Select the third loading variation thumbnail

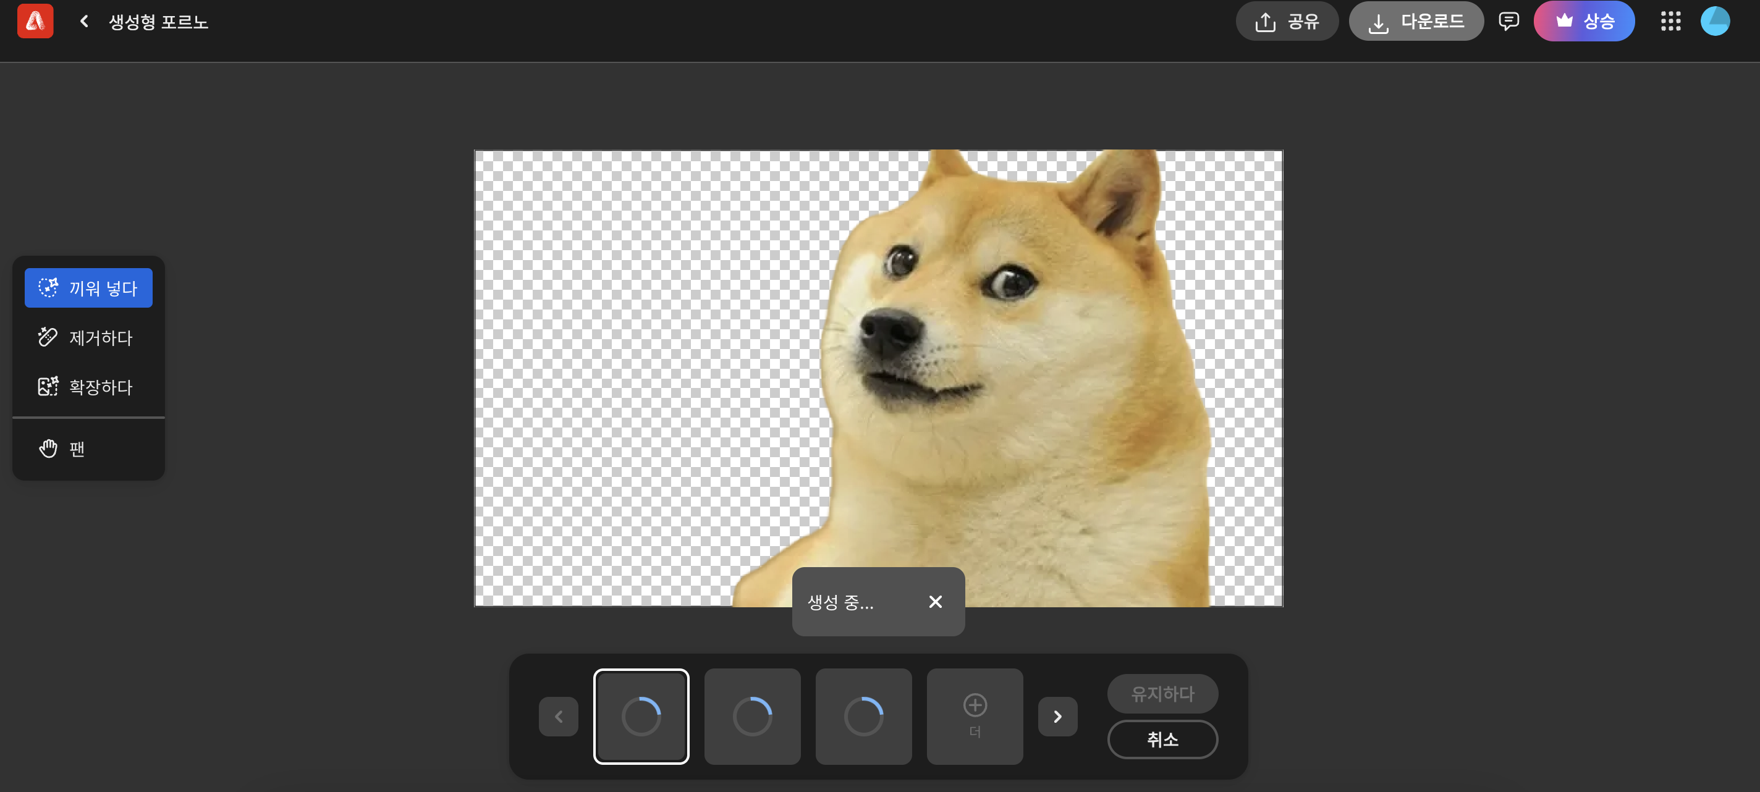(x=863, y=716)
